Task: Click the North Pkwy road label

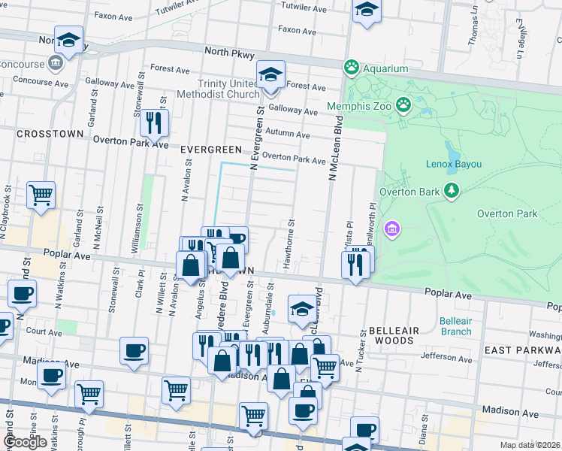Action: click(x=229, y=53)
